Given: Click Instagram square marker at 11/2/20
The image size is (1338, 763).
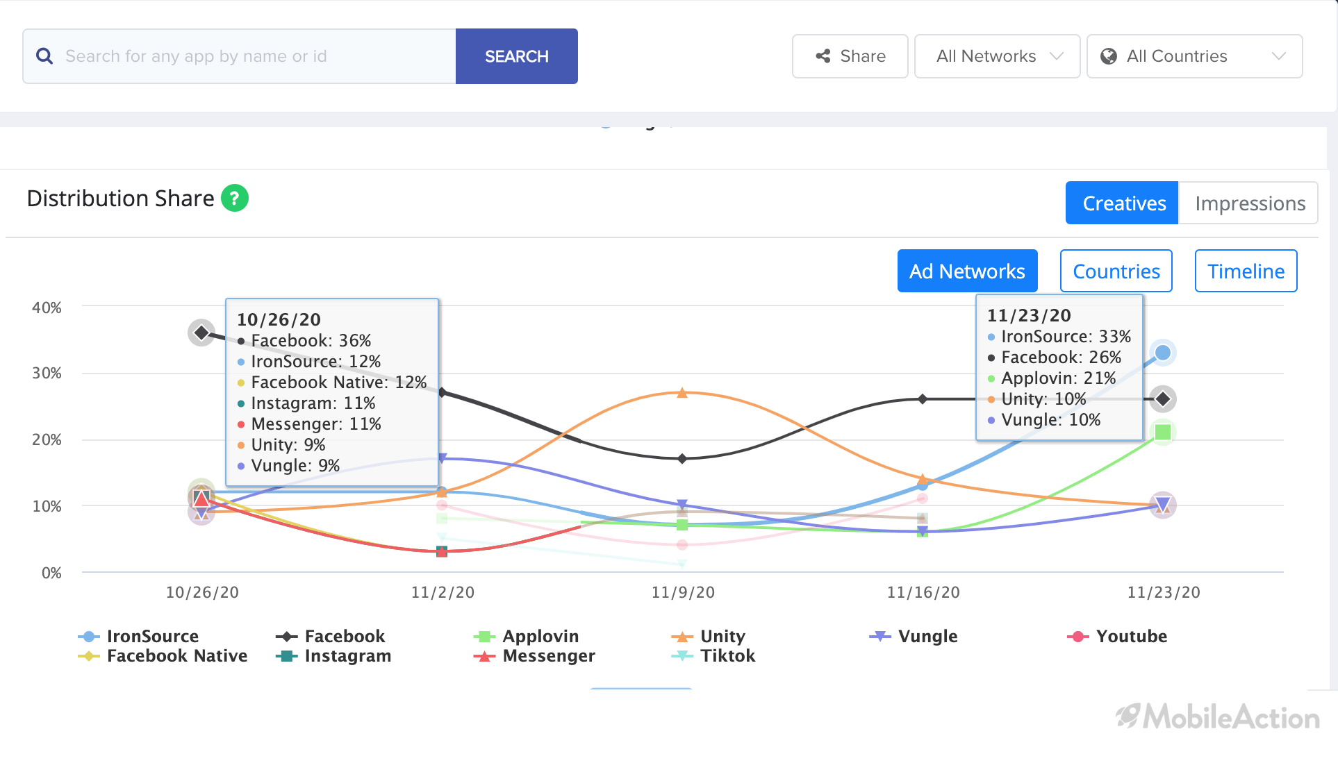Looking at the screenshot, I should click(442, 551).
